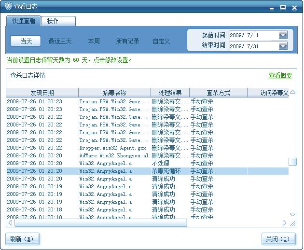Image resolution: width=304 pixels, height=250 pixels.
Task: Click the horizontal scrollbar thumb
Action: pyautogui.click(x=101, y=222)
